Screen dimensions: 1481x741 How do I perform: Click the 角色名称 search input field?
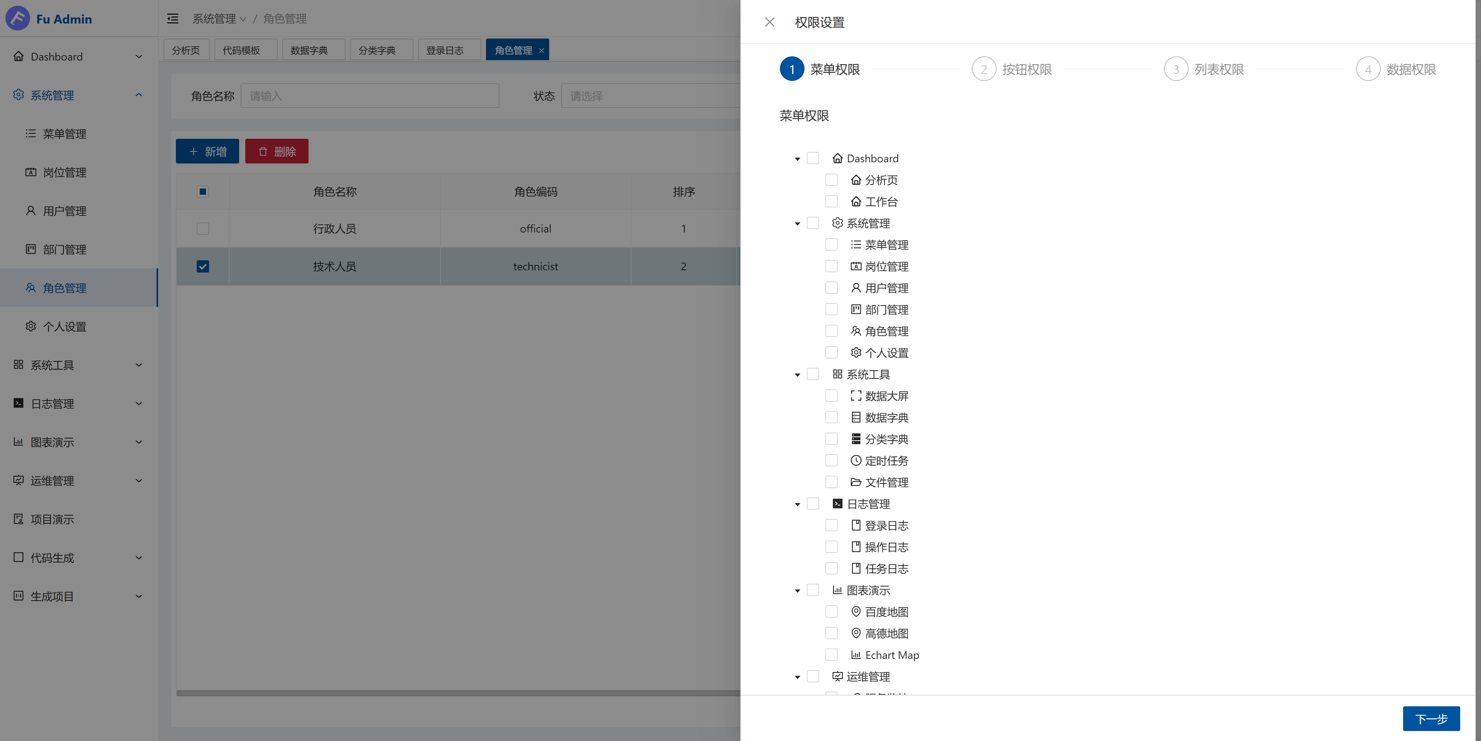coord(370,96)
